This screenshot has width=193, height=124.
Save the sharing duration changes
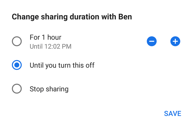pyautogui.click(x=172, y=113)
